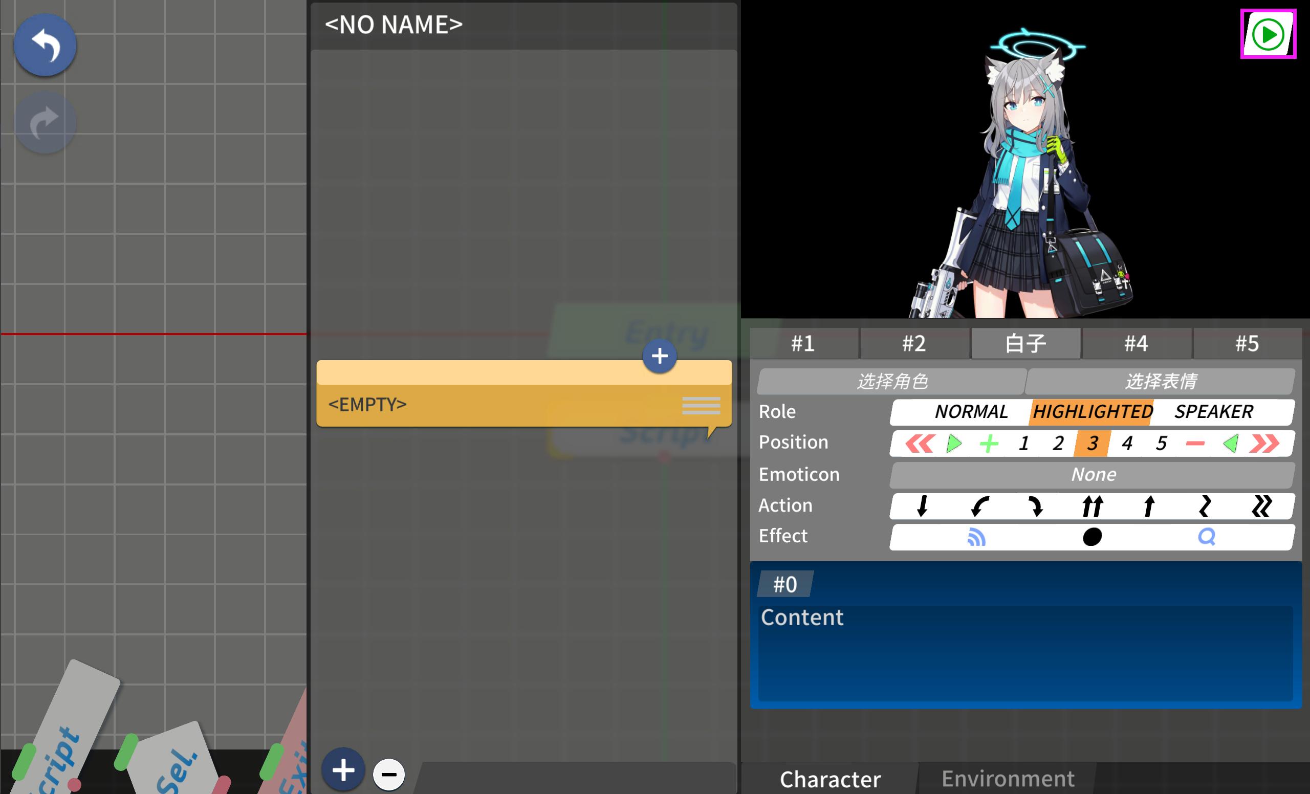Open the 选择角色 character picker
Viewport: 1310px width, 794px height.
(x=891, y=381)
